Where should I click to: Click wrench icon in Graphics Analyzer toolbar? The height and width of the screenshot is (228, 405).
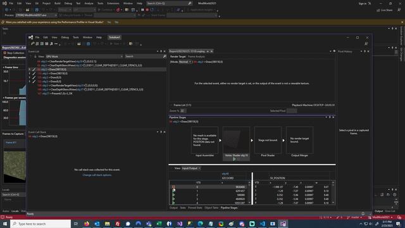point(32,44)
